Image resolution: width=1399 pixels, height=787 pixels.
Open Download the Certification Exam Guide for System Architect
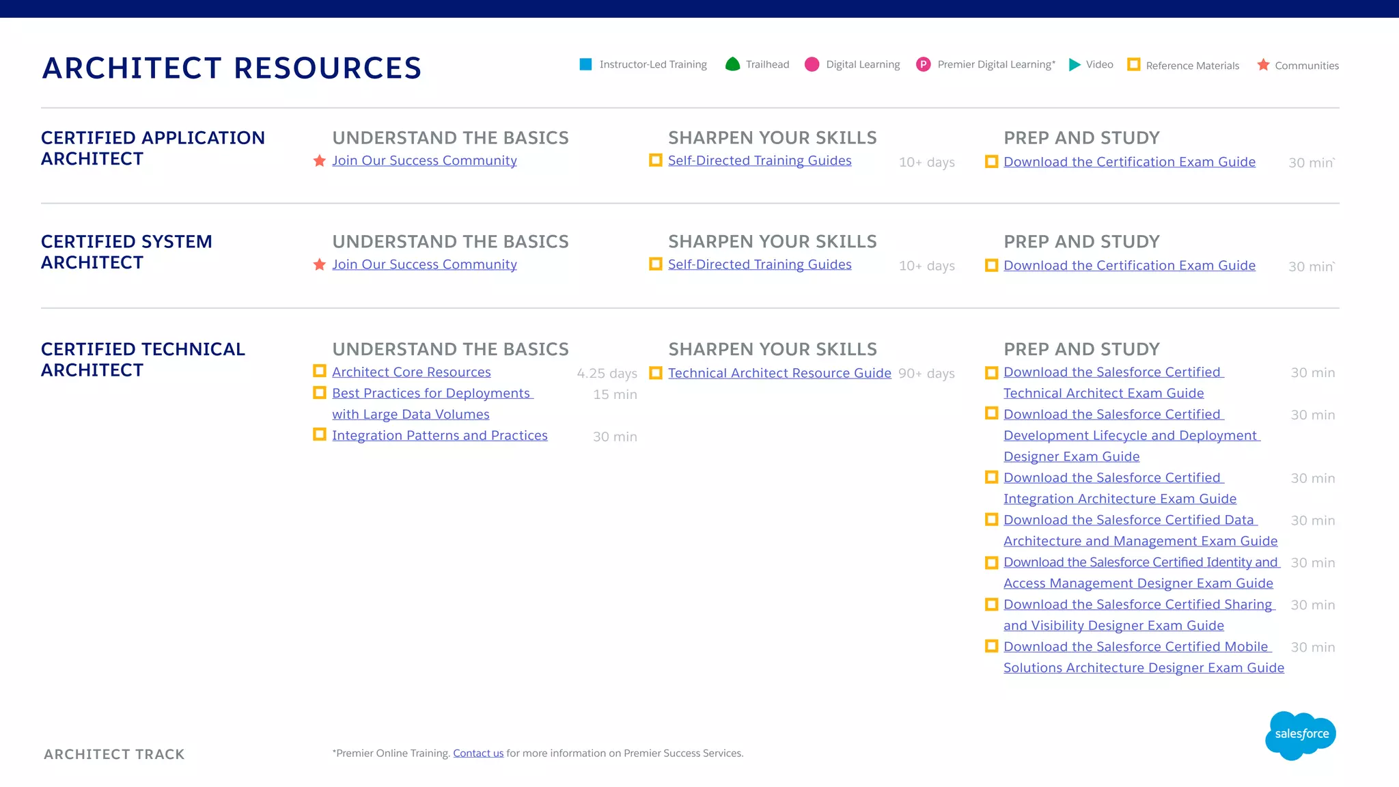(1129, 266)
